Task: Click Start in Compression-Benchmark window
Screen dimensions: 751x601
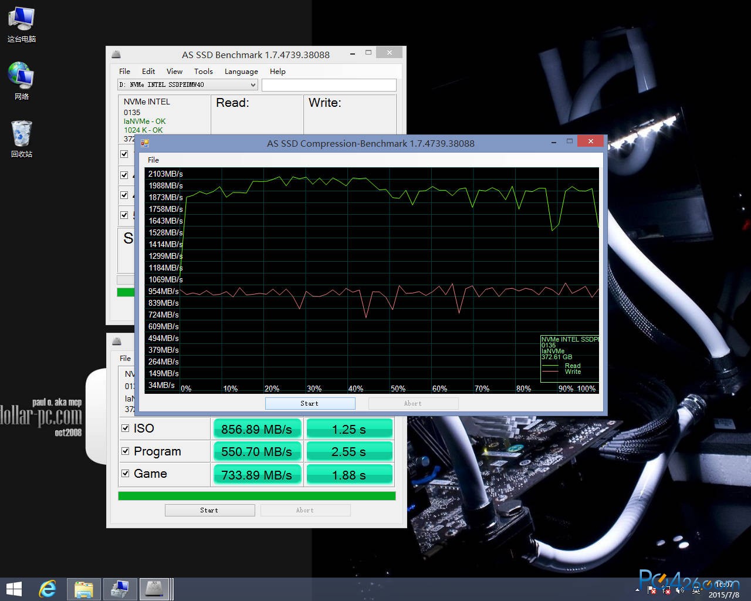Action: (310, 403)
